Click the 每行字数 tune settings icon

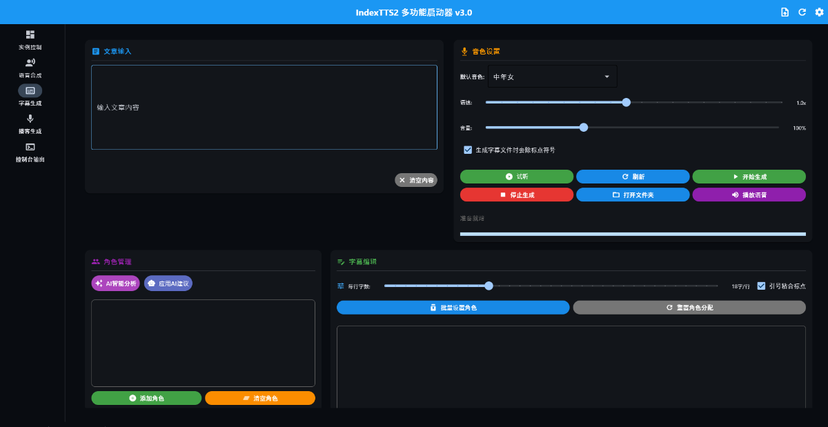click(341, 286)
